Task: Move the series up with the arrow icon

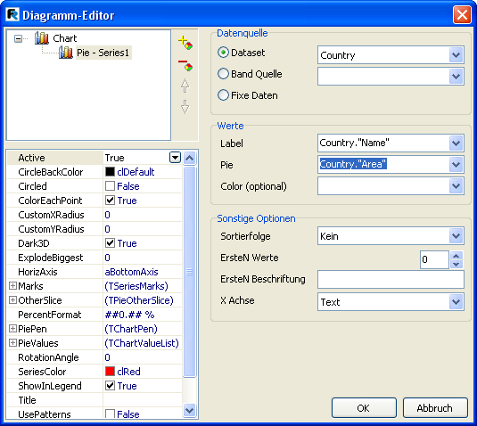Action: [x=185, y=86]
